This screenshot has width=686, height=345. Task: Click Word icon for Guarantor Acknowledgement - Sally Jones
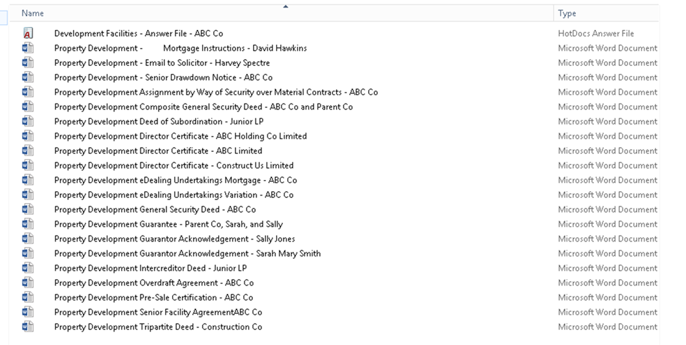tap(28, 239)
